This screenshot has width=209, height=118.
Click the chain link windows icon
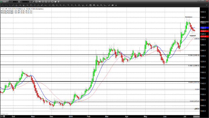(x=49, y=2)
